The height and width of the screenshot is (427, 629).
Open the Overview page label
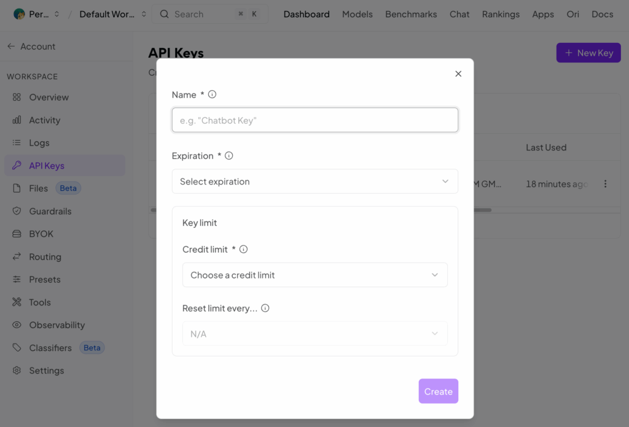point(49,98)
